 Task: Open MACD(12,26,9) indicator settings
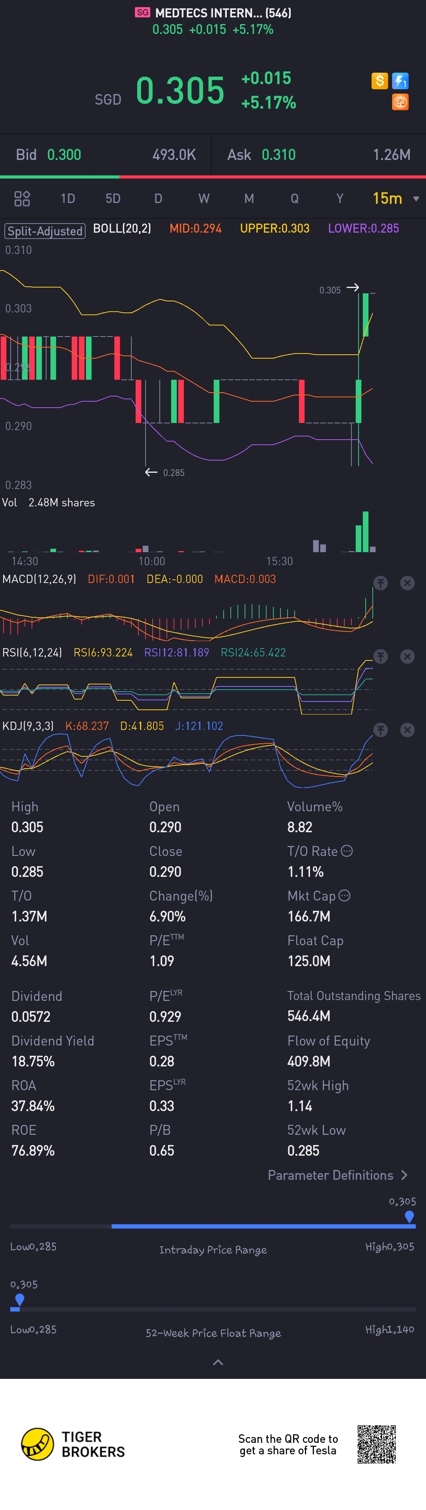click(39, 579)
